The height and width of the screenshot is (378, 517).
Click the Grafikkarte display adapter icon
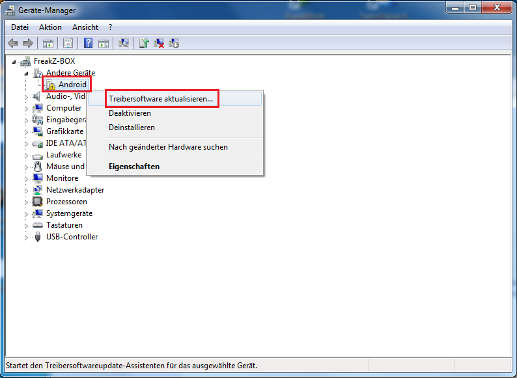point(38,131)
